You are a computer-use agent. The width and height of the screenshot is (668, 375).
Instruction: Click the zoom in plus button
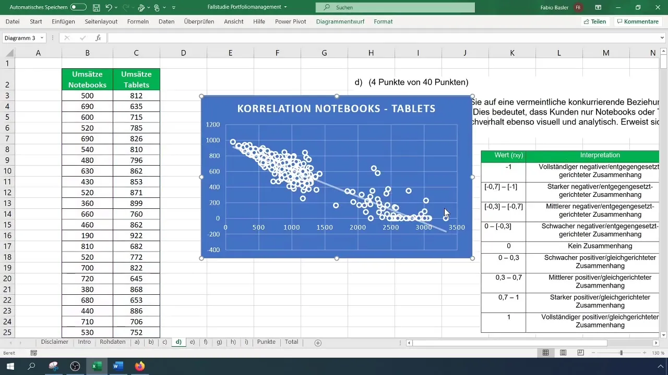coord(645,353)
